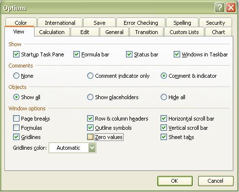The width and height of the screenshot is (239, 192).
Task: Select Hide all objects option
Action: click(164, 97)
